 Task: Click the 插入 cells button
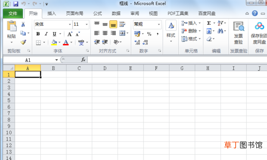pos(191,23)
